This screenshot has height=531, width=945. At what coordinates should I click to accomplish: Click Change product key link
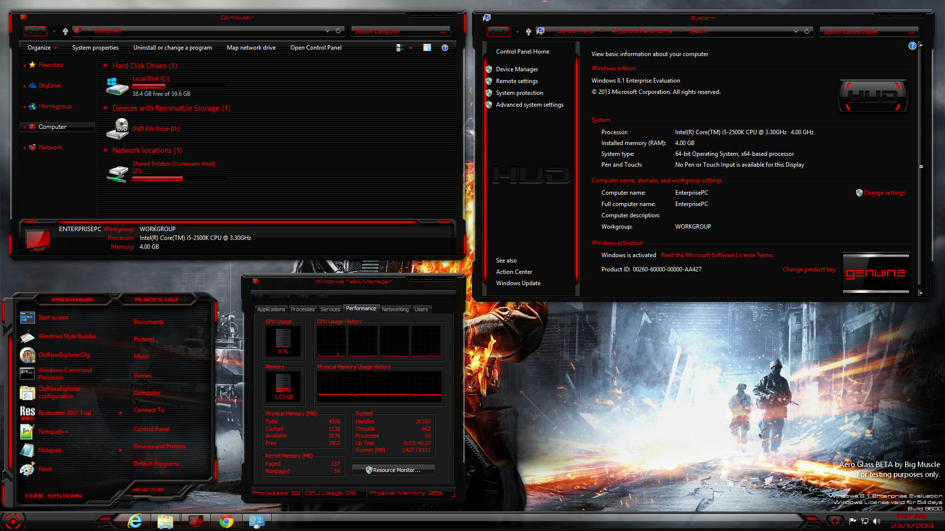809,269
